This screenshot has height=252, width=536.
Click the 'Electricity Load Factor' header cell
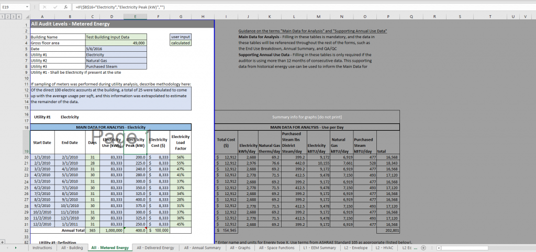pyautogui.click(x=181, y=142)
